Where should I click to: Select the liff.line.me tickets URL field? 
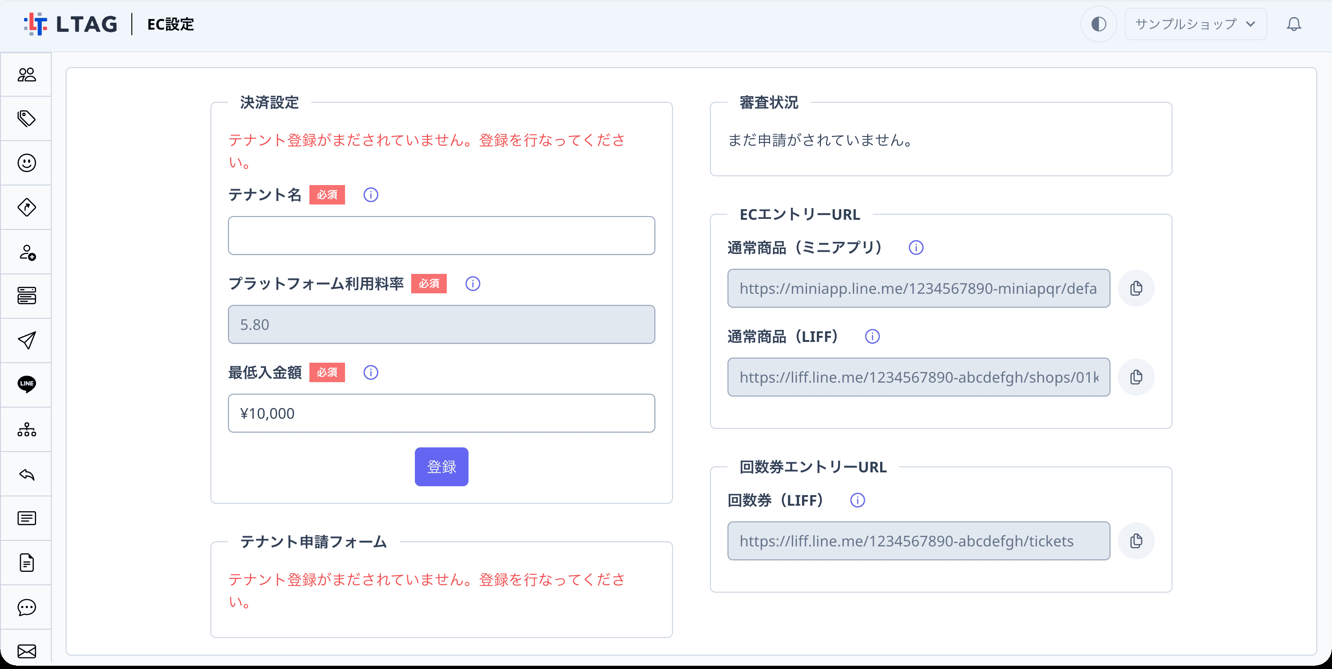(919, 541)
